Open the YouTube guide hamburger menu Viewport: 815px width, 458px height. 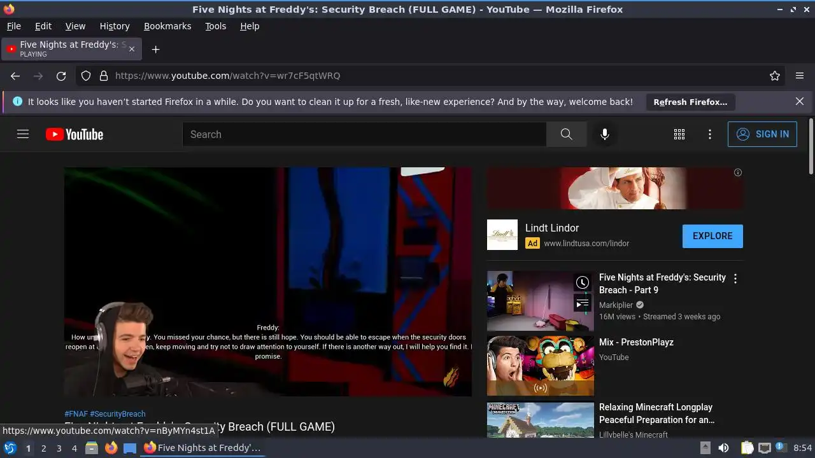click(x=23, y=134)
